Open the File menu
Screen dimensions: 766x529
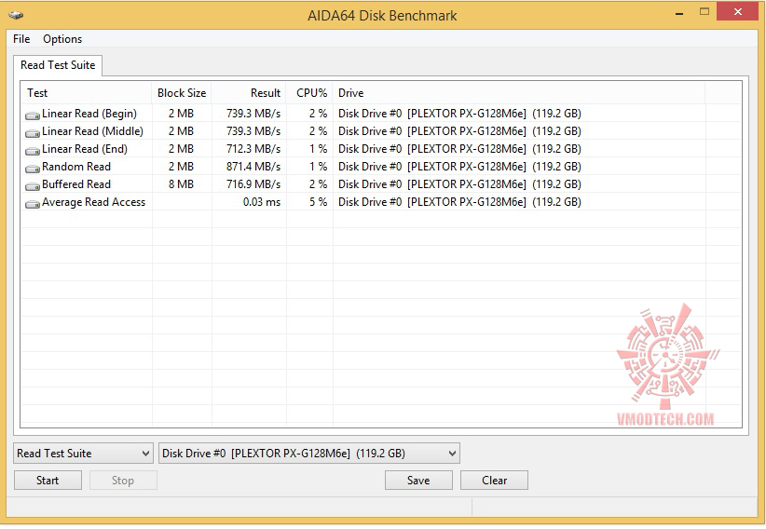[21, 39]
